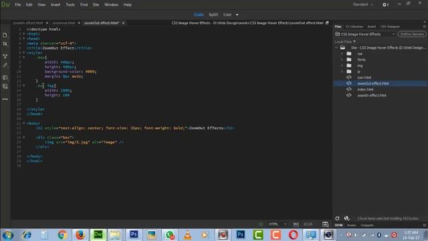The height and width of the screenshot is (241, 428).
Task: Click the Expand All code icon
Action: pyautogui.click(x=5, y=56)
